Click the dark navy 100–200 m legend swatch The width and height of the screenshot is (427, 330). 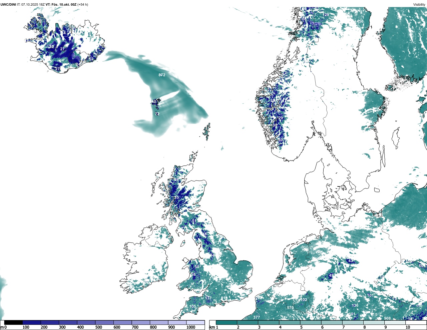(32, 322)
